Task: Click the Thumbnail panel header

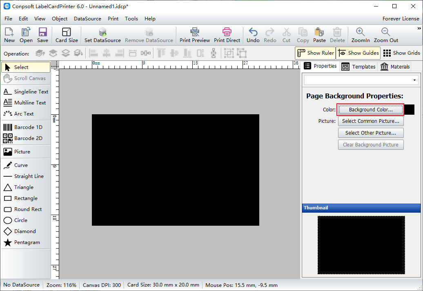Action: pos(361,208)
